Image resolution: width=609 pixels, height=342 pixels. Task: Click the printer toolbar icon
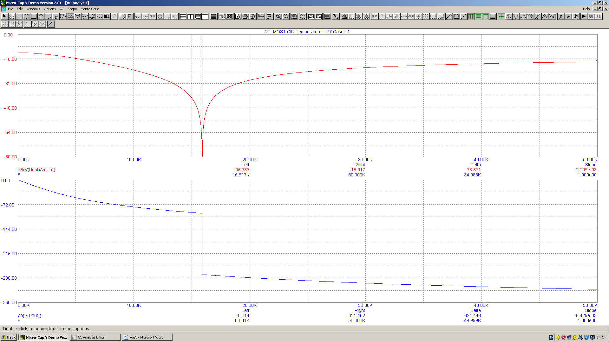[x=245, y=16]
